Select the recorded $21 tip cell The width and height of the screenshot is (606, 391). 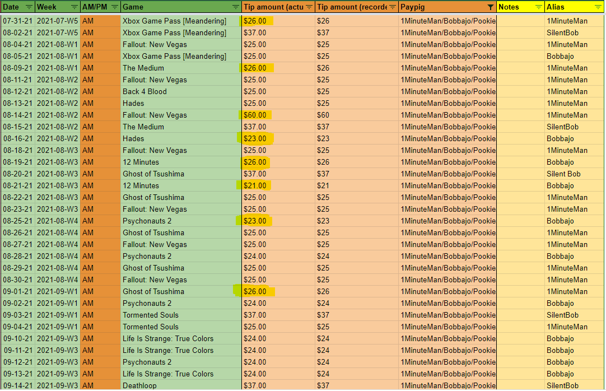(357, 186)
